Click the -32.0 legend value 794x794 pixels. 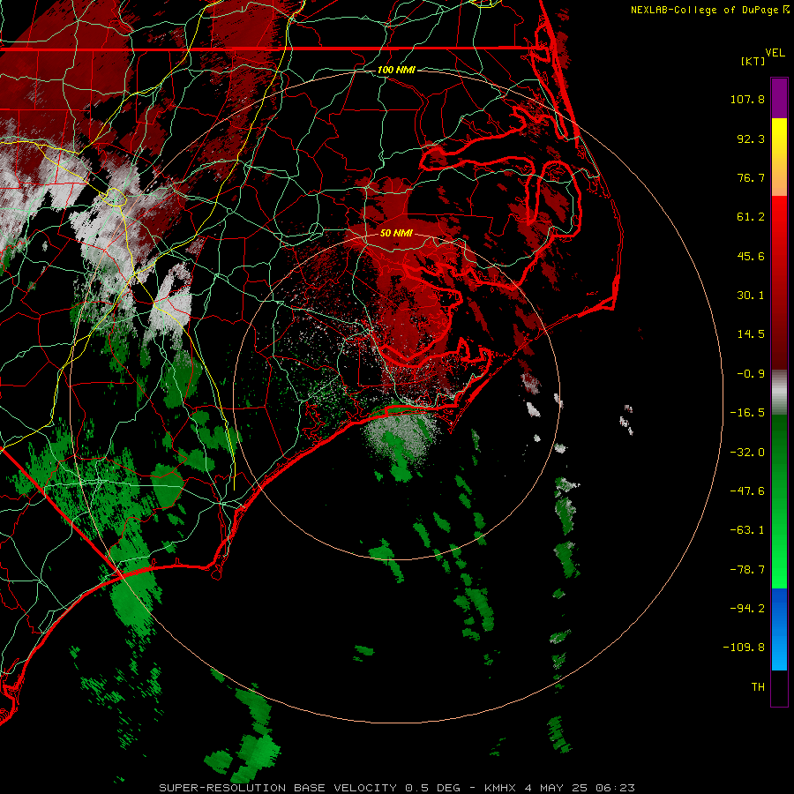(x=747, y=453)
